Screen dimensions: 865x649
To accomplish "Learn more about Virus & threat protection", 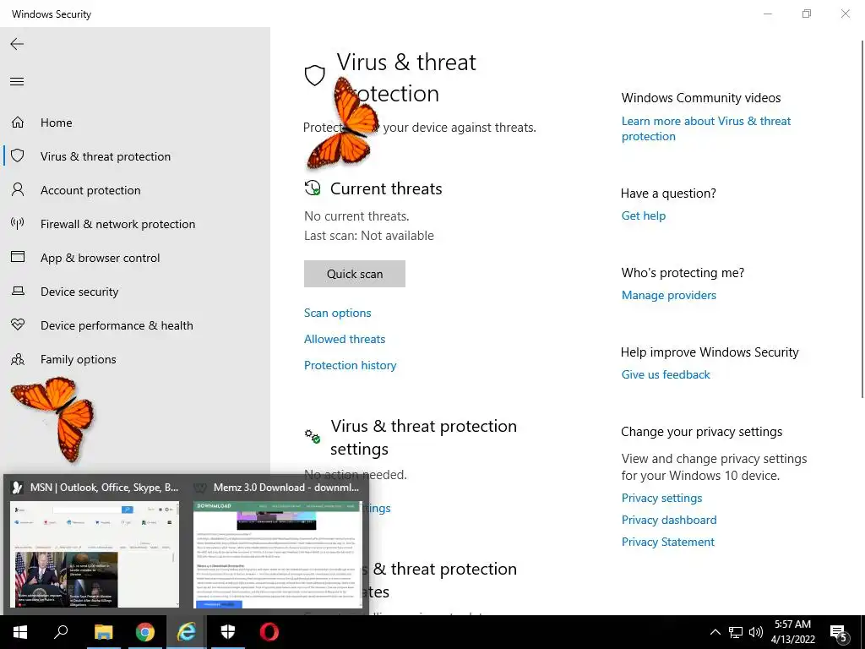I will tap(706, 128).
